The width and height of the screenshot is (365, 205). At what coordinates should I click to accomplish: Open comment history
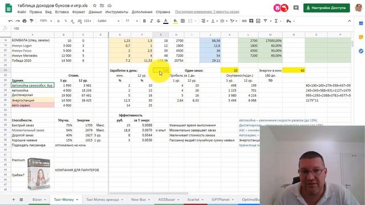click(x=296, y=8)
